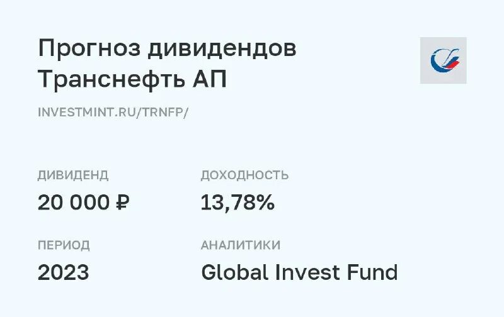
Task: Click the "АНАЛИТИКИ" label
Action: [x=241, y=245]
